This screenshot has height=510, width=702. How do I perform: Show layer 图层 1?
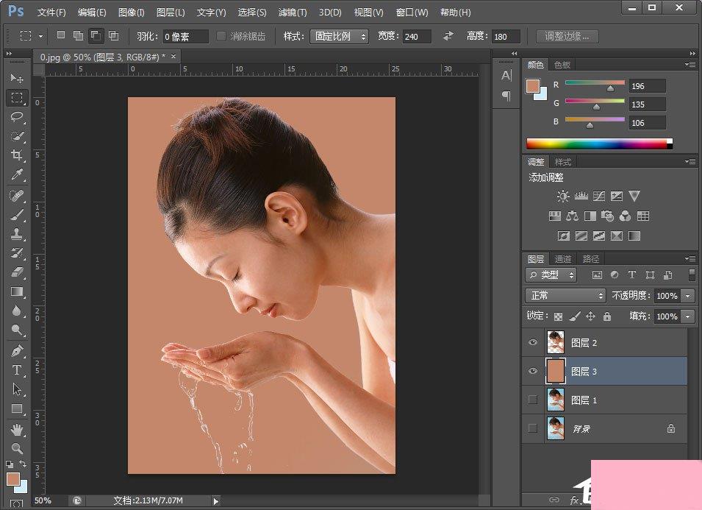tap(533, 400)
